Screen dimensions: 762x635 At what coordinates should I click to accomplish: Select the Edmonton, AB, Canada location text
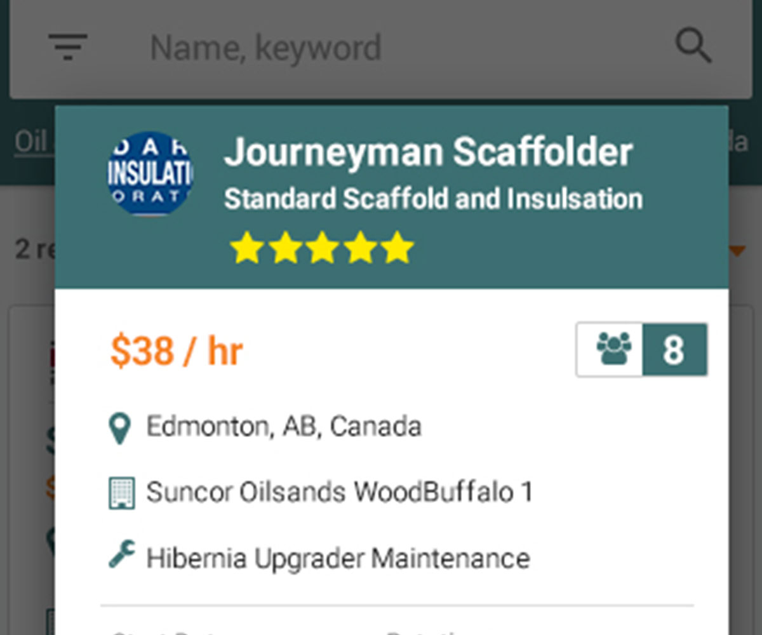284,427
